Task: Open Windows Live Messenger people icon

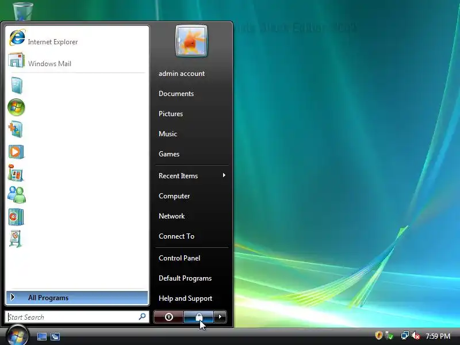Action: (x=17, y=195)
